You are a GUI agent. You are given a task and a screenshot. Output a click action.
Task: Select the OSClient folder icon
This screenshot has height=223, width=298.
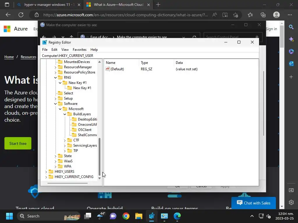click(x=74, y=130)
